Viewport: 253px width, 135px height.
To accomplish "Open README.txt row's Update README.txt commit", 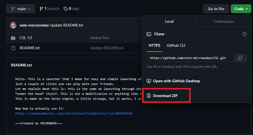I will [x=107, y=48].
